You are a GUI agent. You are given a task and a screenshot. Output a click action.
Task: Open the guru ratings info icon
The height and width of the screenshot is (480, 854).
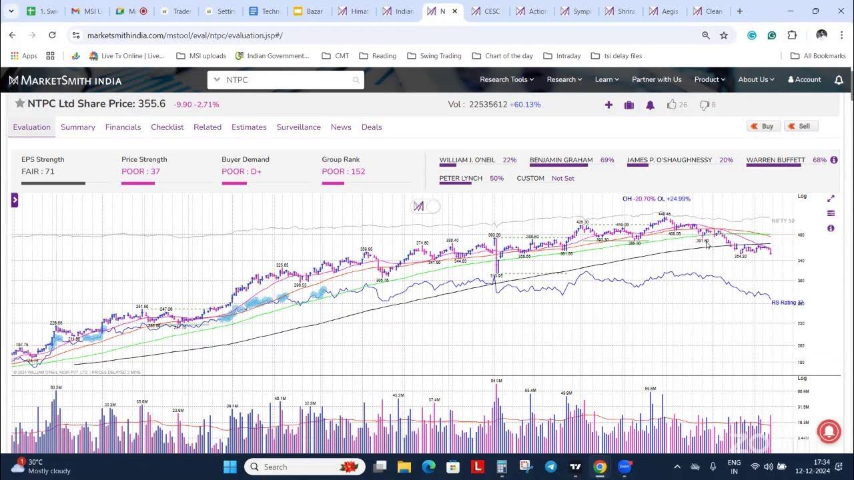click(834, 160)
